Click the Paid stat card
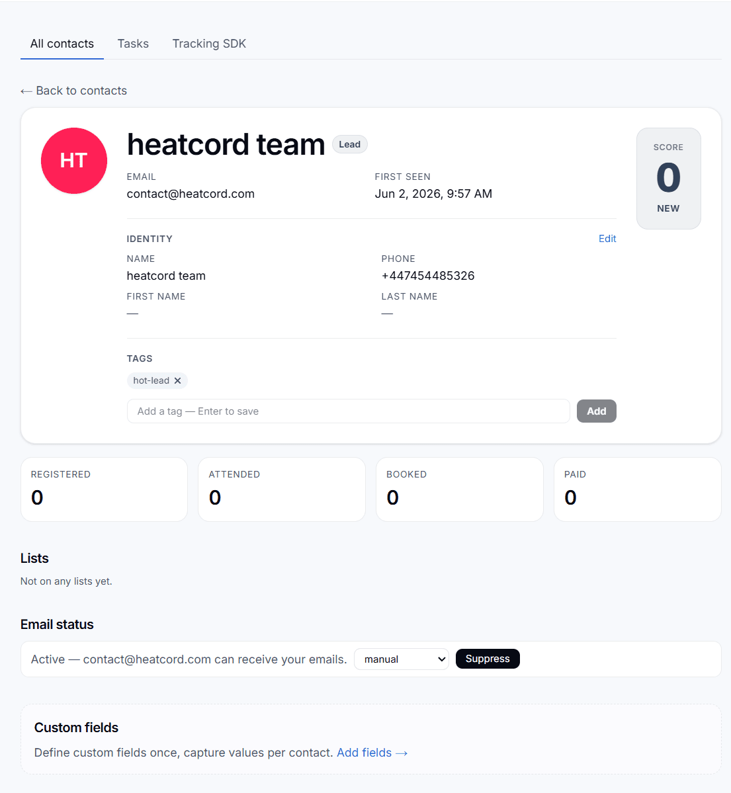 coord(638,489)
